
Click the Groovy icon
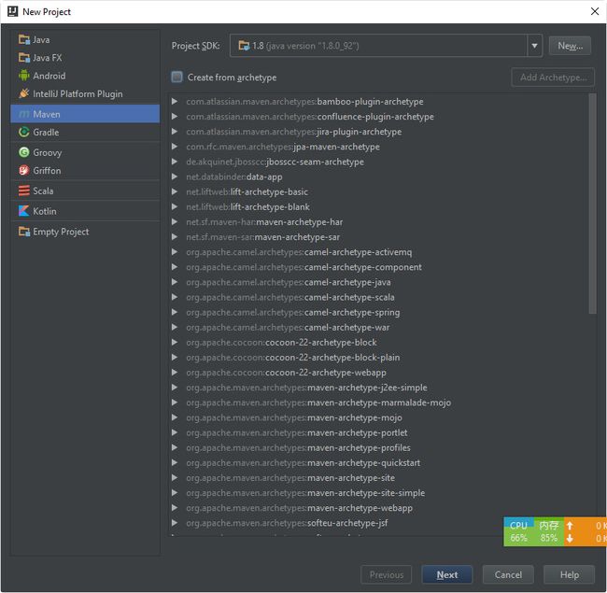(24, 152)
